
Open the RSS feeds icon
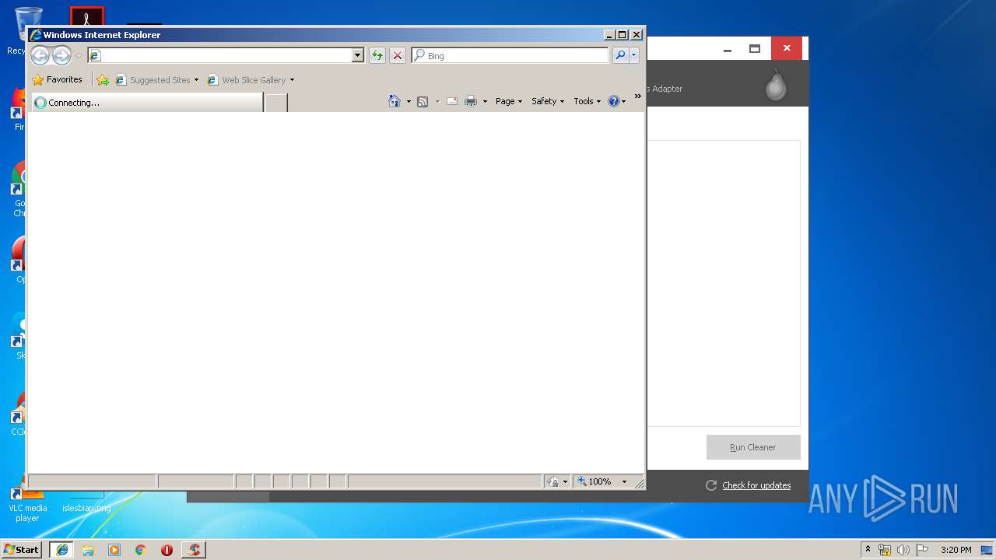point(423,101)
